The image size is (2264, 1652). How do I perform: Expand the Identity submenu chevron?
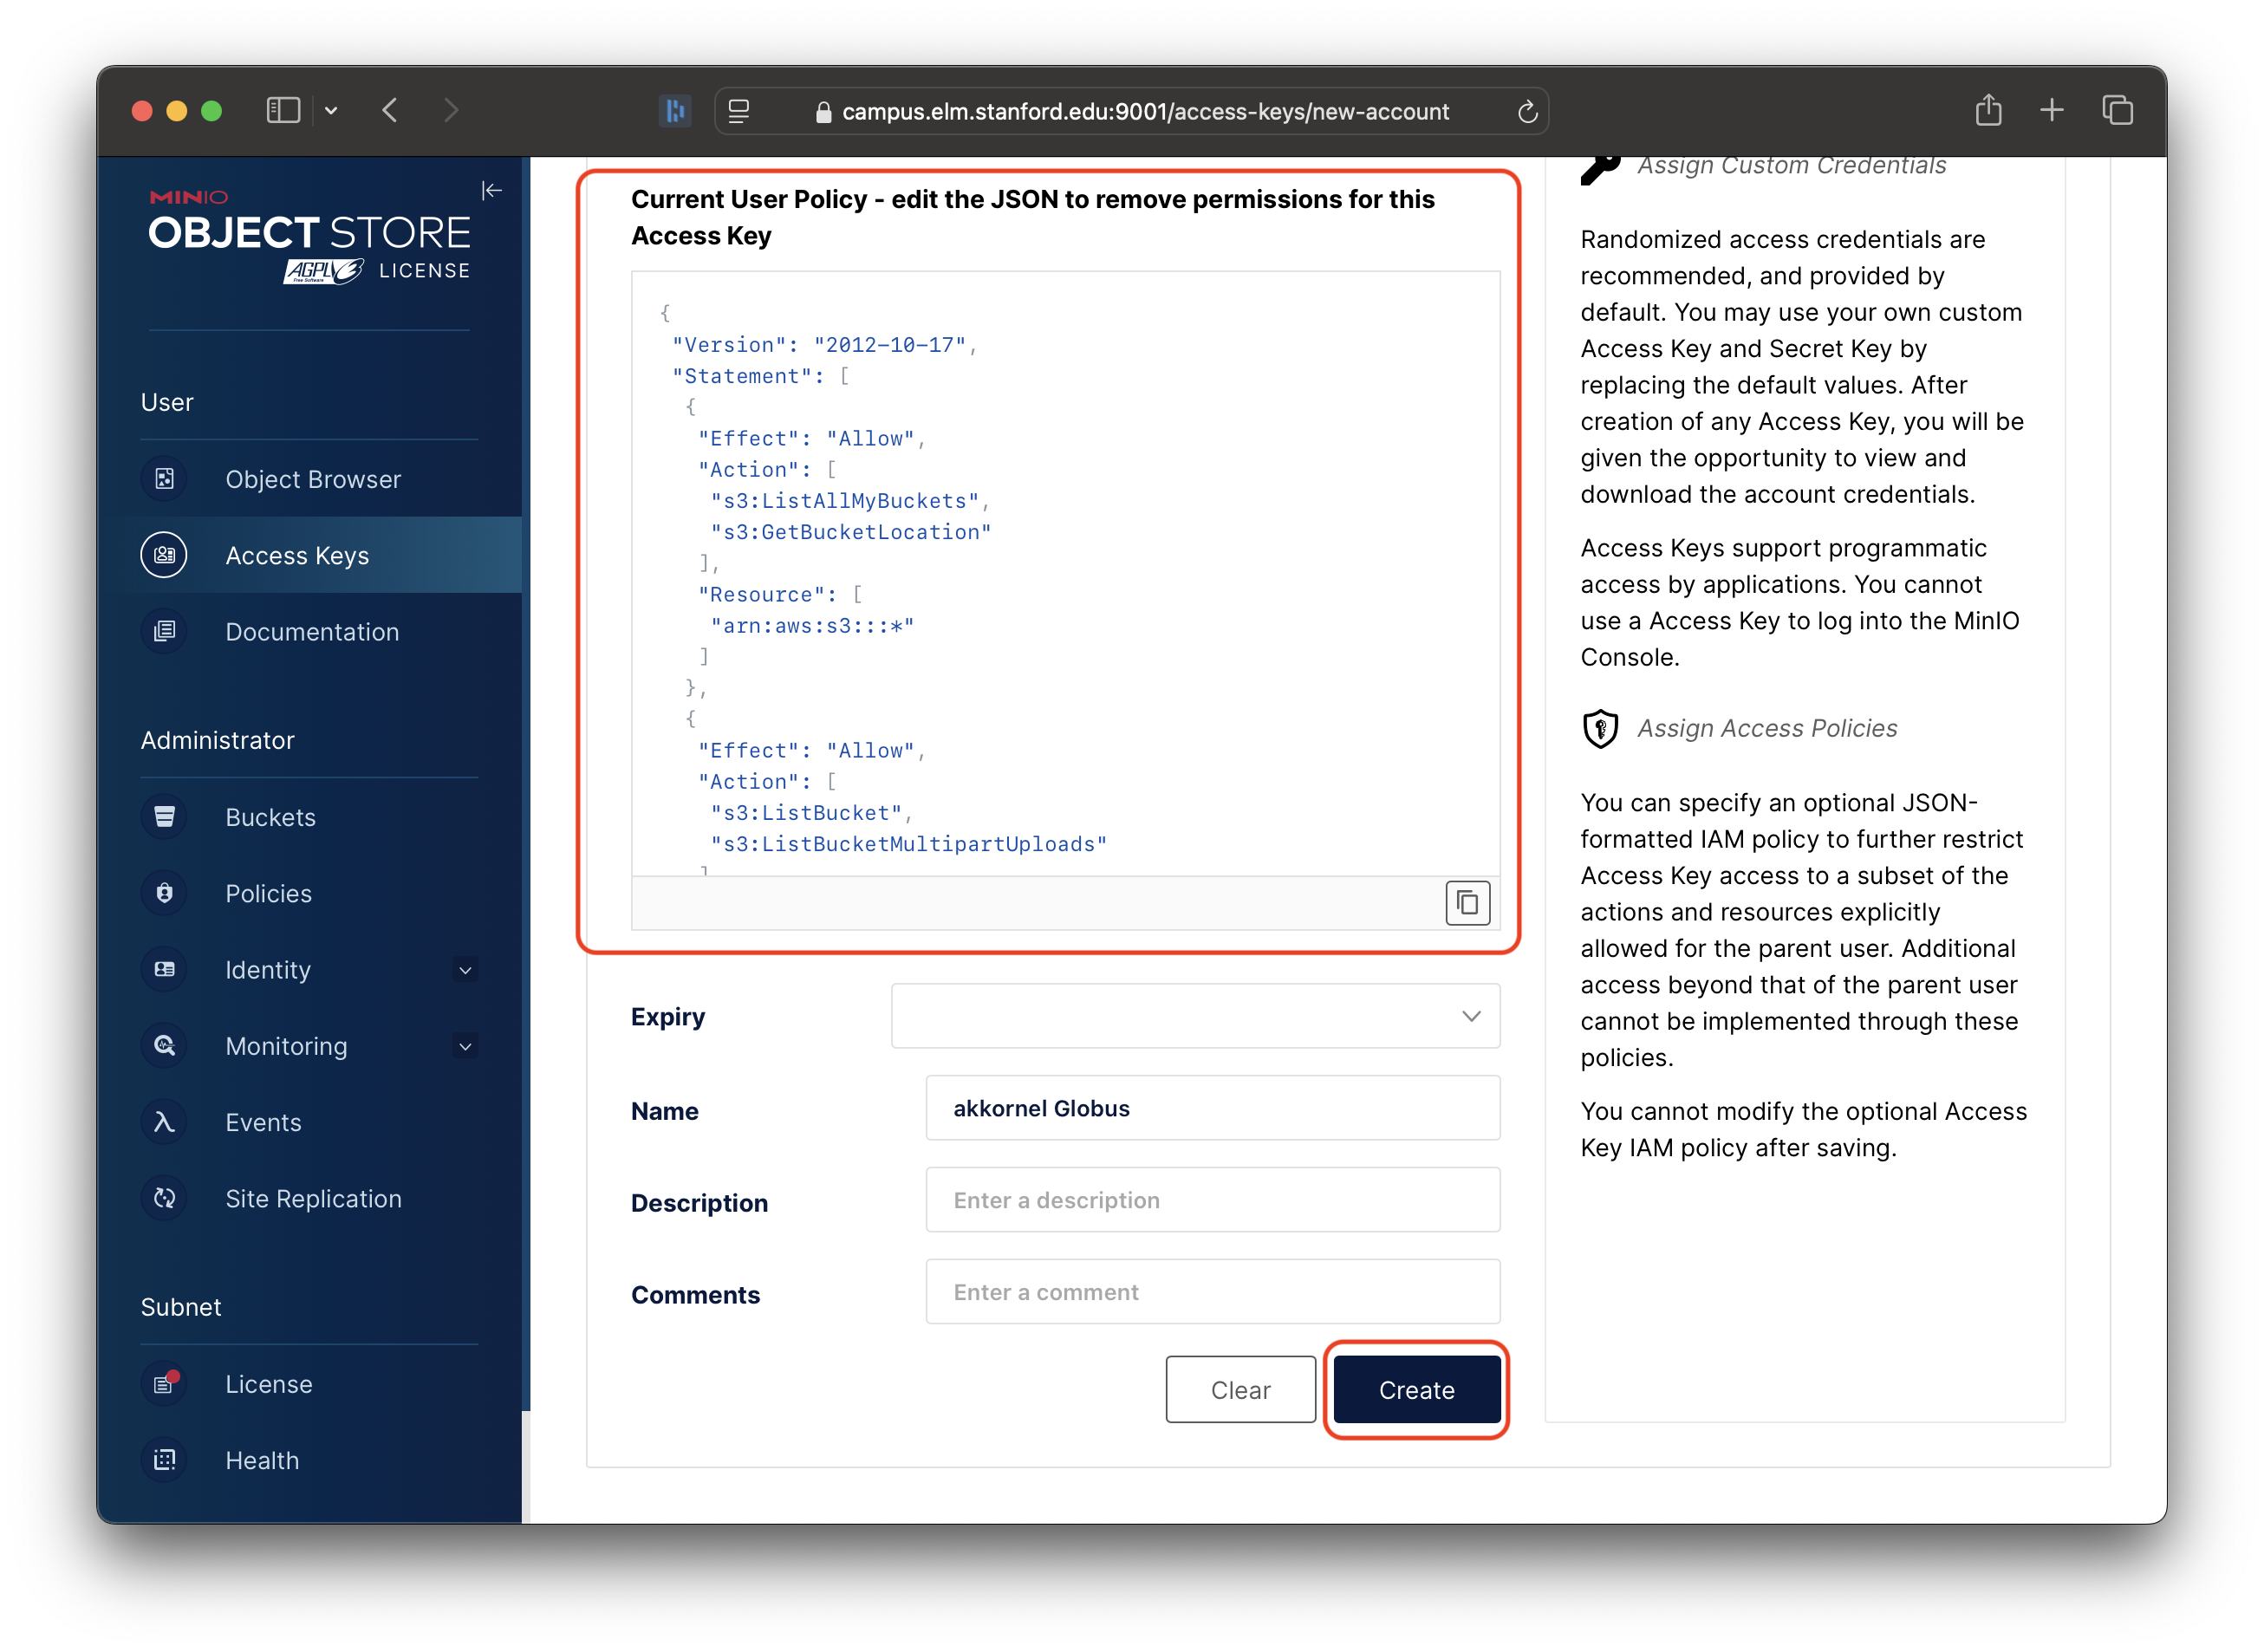[x=465, y=969]
